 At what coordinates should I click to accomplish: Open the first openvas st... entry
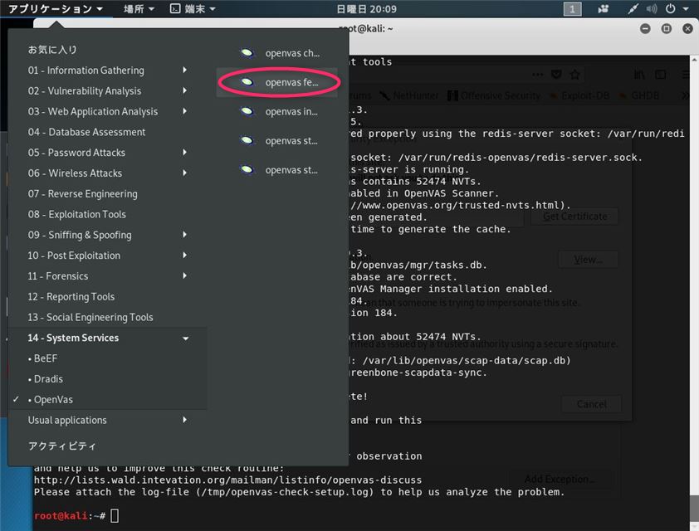click(x=276, y=141)
